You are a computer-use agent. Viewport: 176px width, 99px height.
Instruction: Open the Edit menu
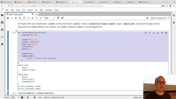[x=12, y=10]
